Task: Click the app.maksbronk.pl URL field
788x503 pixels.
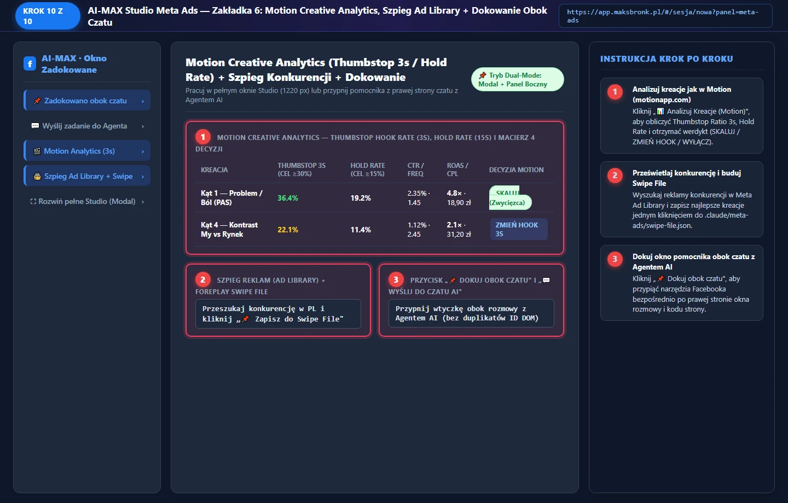Action: point(665,16)
